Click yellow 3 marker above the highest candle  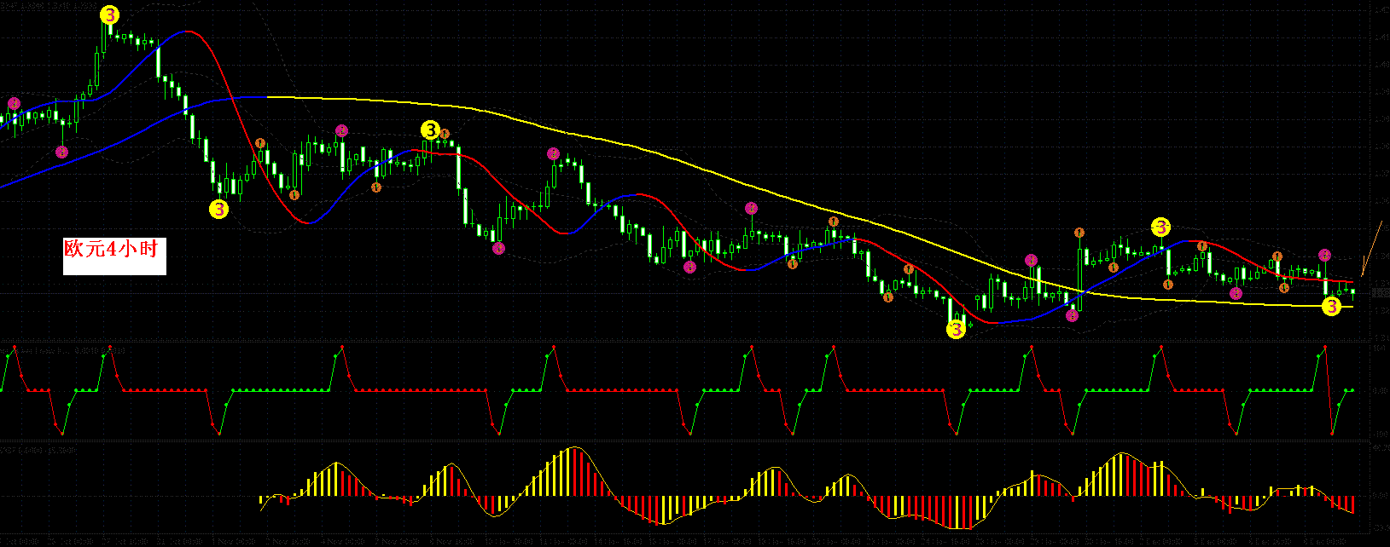coord(110,14)
